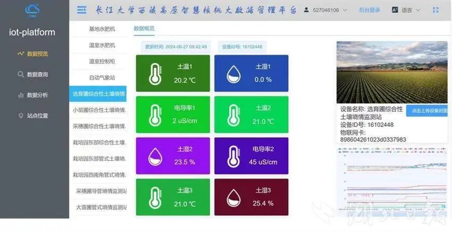This screenshot has width=452, height=232.
Task: Click the 后台登录 link
Action: coord(369,10)
